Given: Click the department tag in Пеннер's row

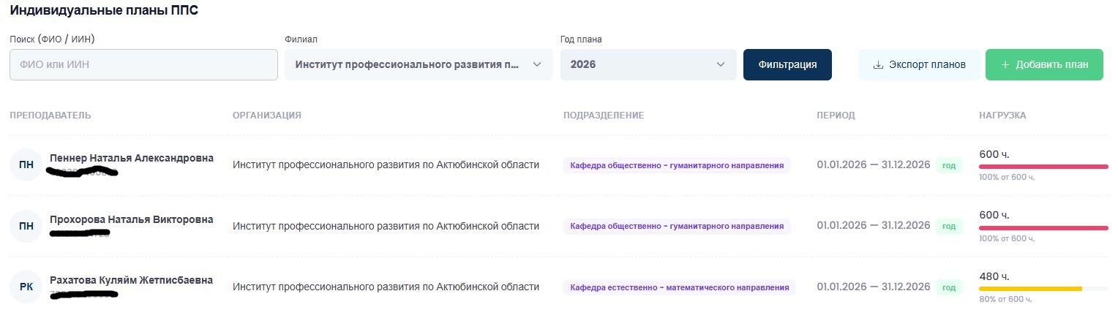Looking at the screenshot, I should coord(677,165).
